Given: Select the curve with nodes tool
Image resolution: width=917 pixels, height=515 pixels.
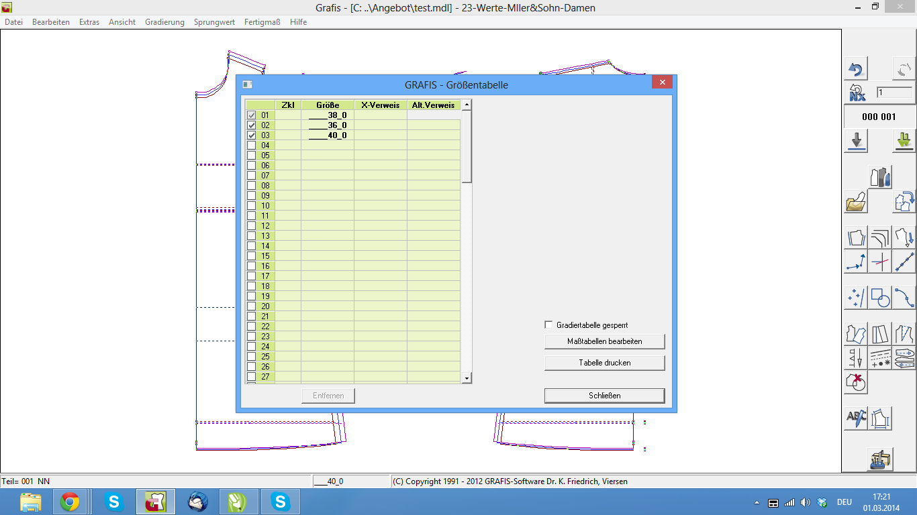Looking at the screenshot, I should (904, 297).
